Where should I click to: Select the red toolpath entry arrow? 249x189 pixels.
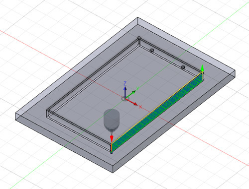coord(112,138)
